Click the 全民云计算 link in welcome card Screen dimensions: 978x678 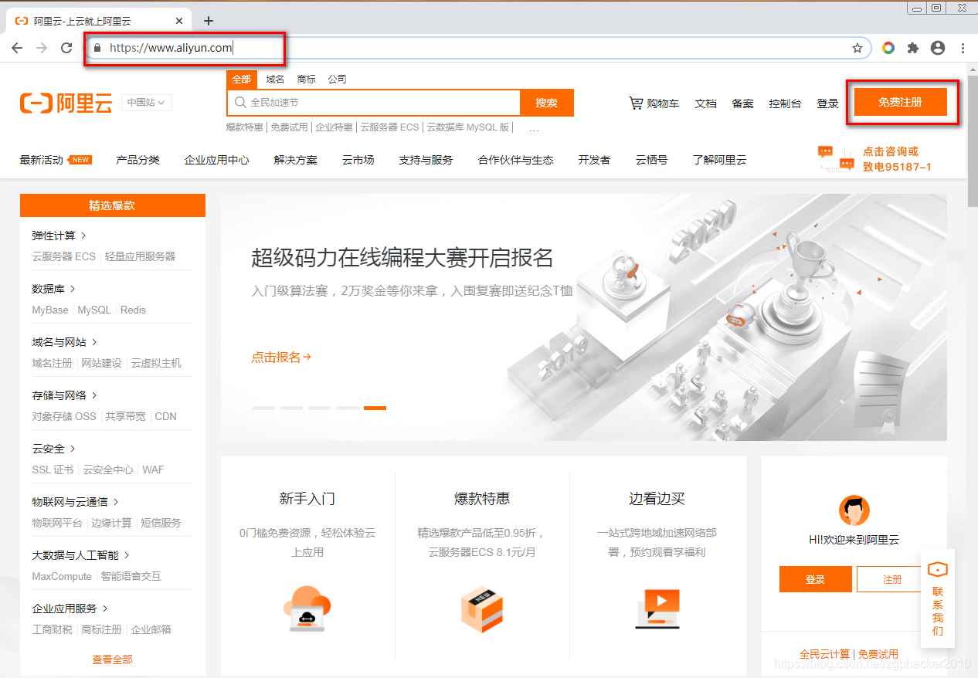pyautogui.click(x=824, y=654)
